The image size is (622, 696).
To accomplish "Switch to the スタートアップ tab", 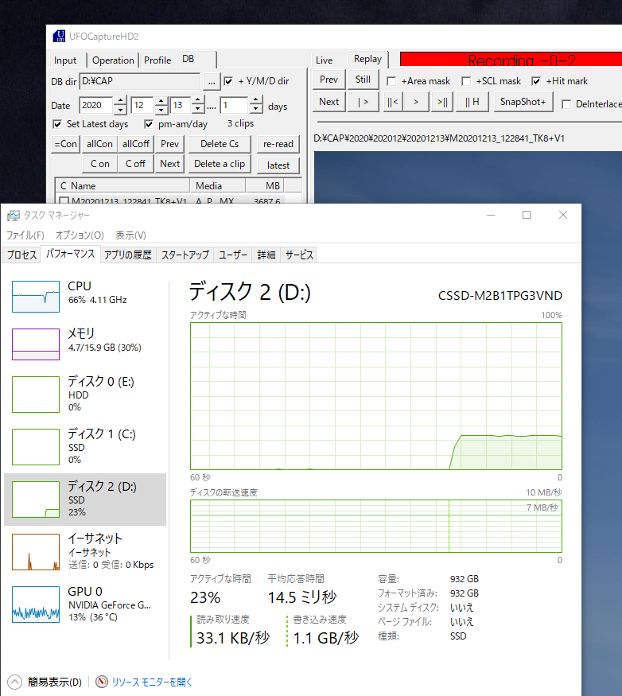I will [x=185, y=255].
